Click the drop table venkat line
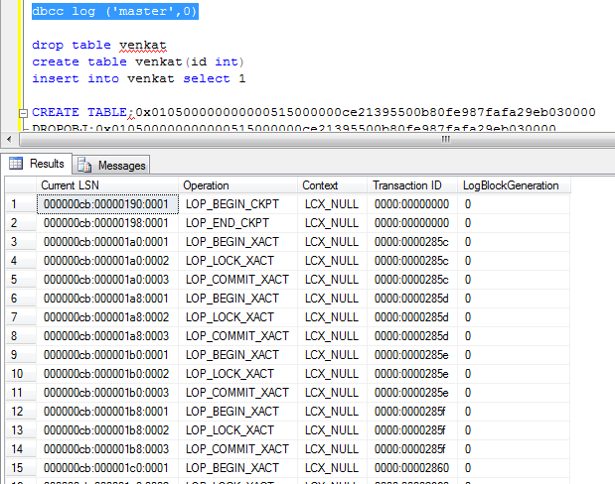The width and height of the screenshot is (615, 484). tap(99, 45)
